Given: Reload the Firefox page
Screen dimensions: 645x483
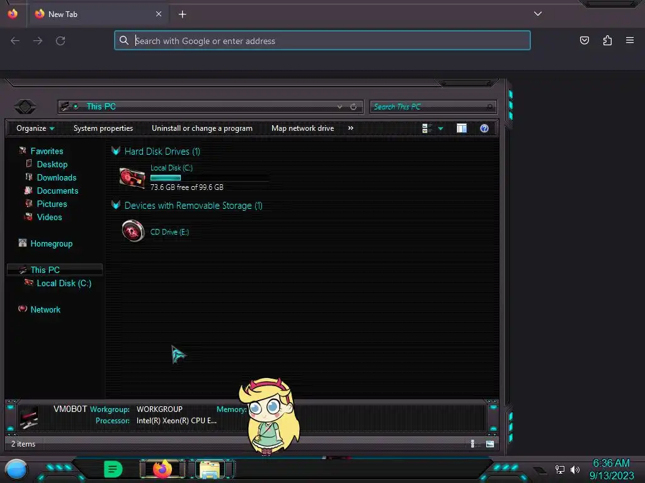Looking at the screenshot, I should (x=60, y=41).
